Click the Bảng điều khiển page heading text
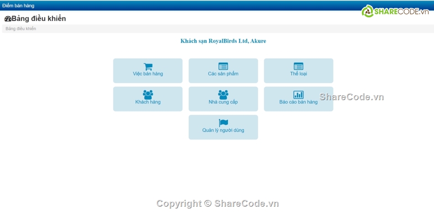The width and height of the screenshot is (434, 214). point(39,19)
